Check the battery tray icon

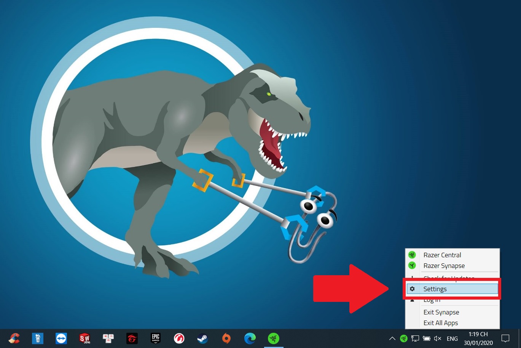[x=427, y=338]
